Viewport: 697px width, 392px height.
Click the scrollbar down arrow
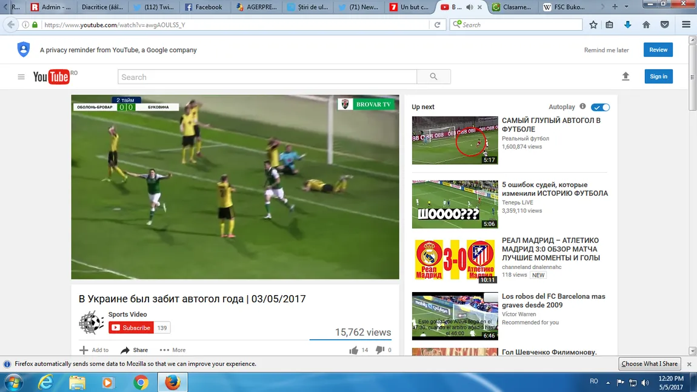coord(692,351)
